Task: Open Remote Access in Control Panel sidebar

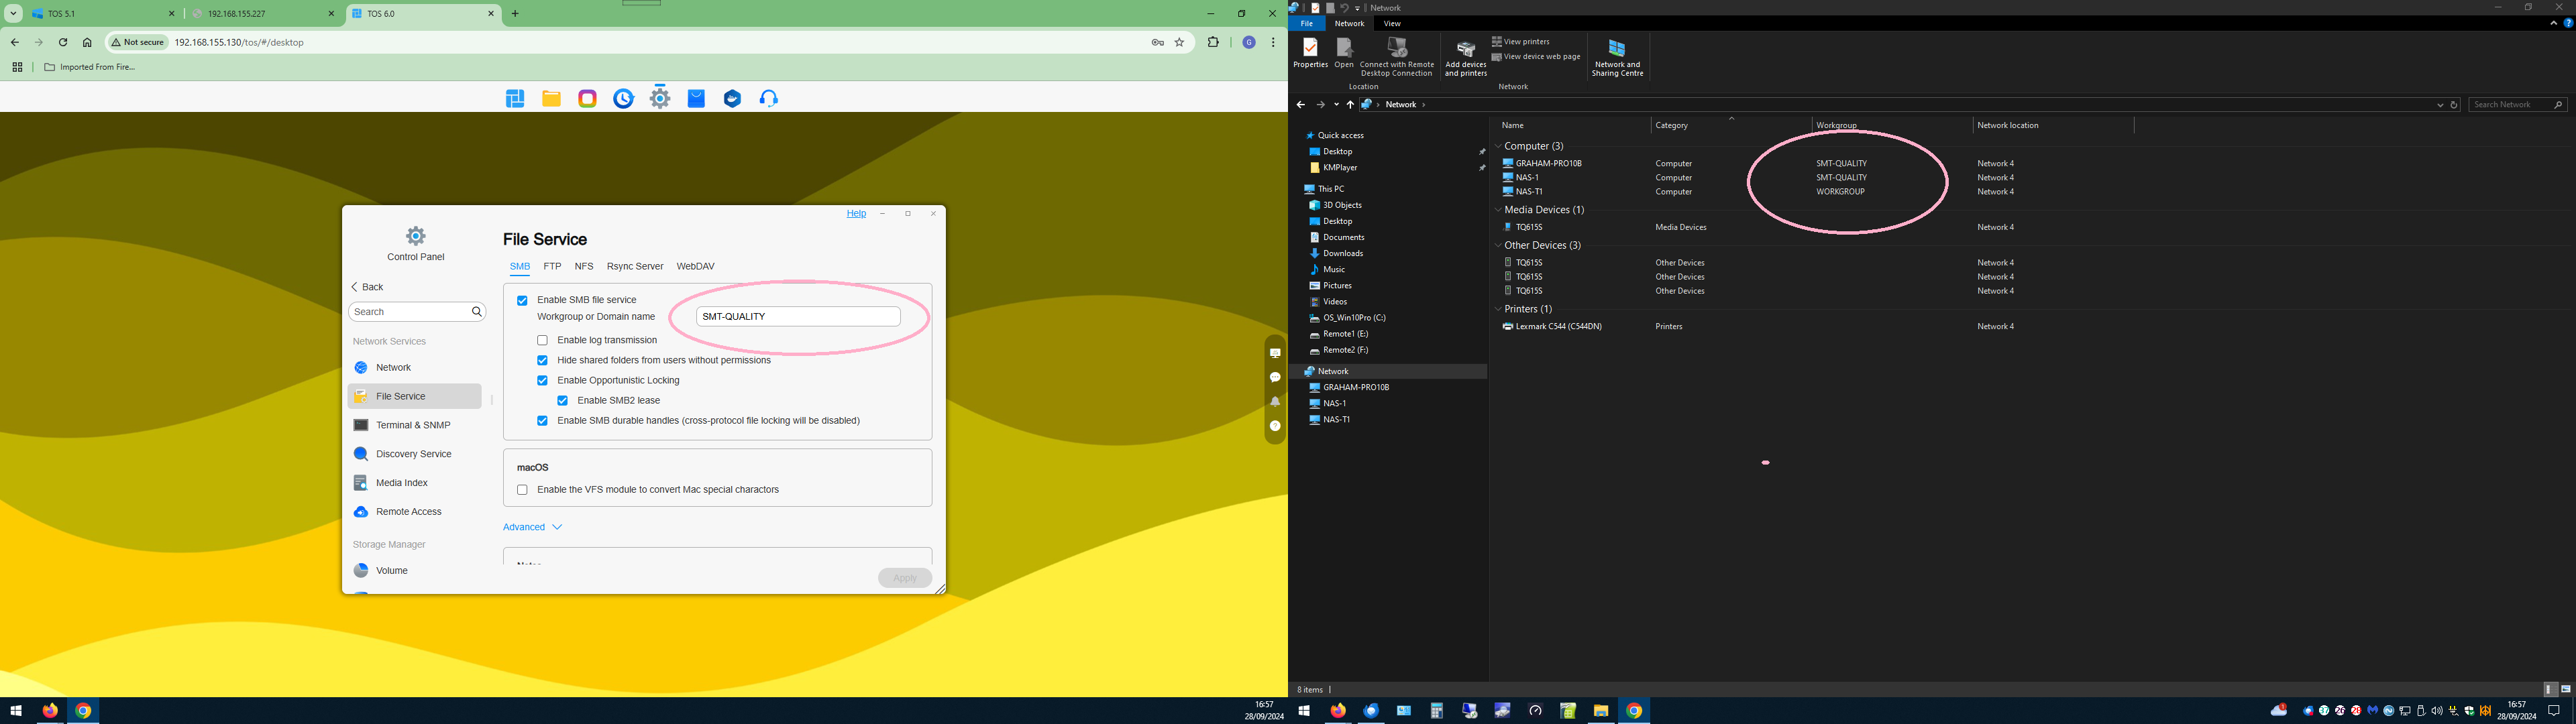Action: pos(408,512)
